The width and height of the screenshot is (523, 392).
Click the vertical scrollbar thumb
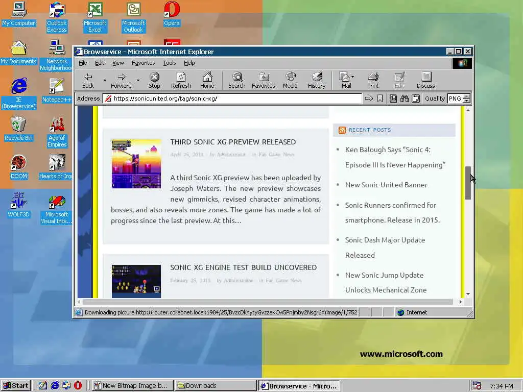pyautogui.click(x=468, y=183)
